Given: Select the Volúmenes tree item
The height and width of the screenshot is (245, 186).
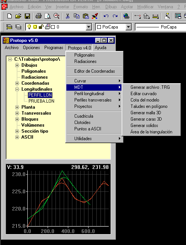Looking at the screenshot, I should click(33, 125).
